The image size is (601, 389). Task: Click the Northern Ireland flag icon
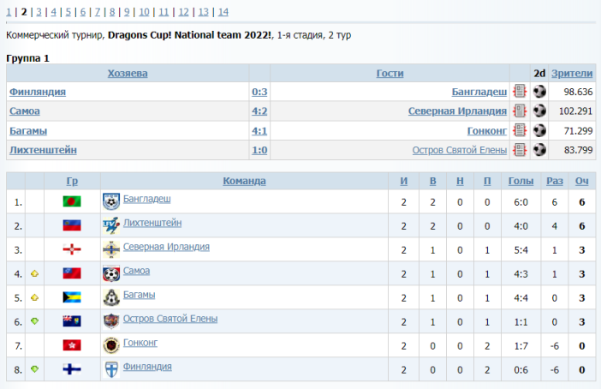pyautogui.click(x=72, y=250)
